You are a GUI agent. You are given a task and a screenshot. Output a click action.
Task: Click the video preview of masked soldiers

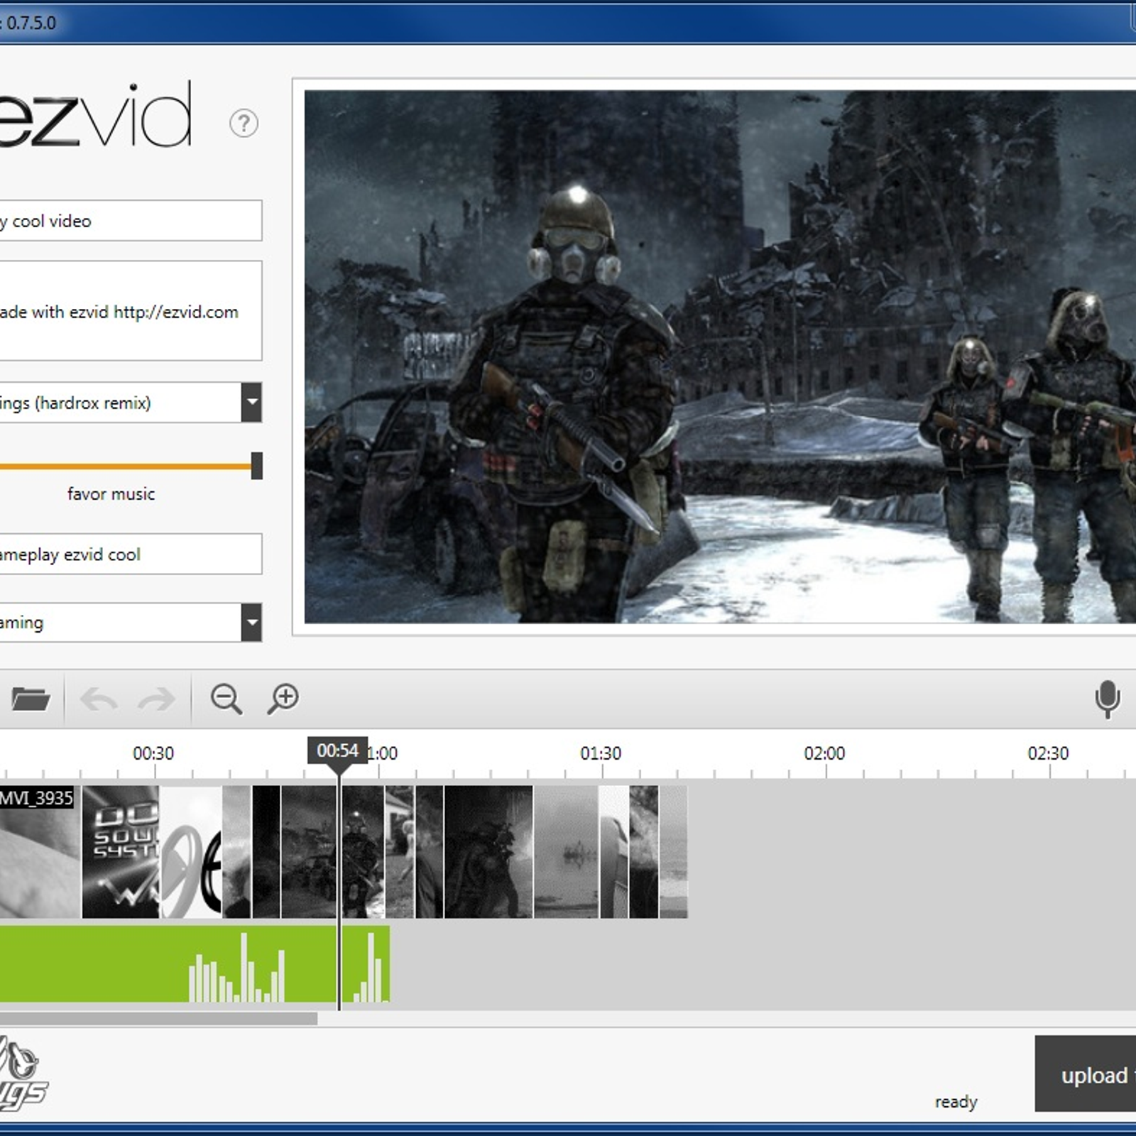720,356
